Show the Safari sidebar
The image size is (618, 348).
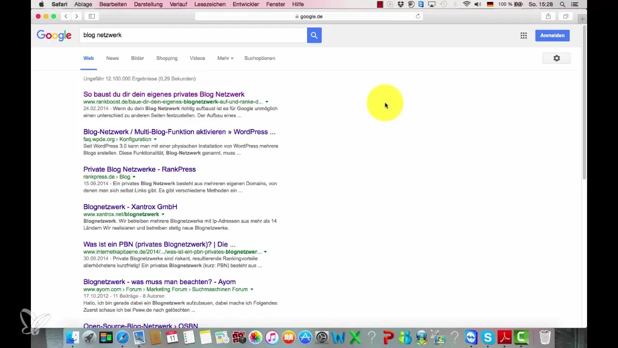(x=91, y=16)
